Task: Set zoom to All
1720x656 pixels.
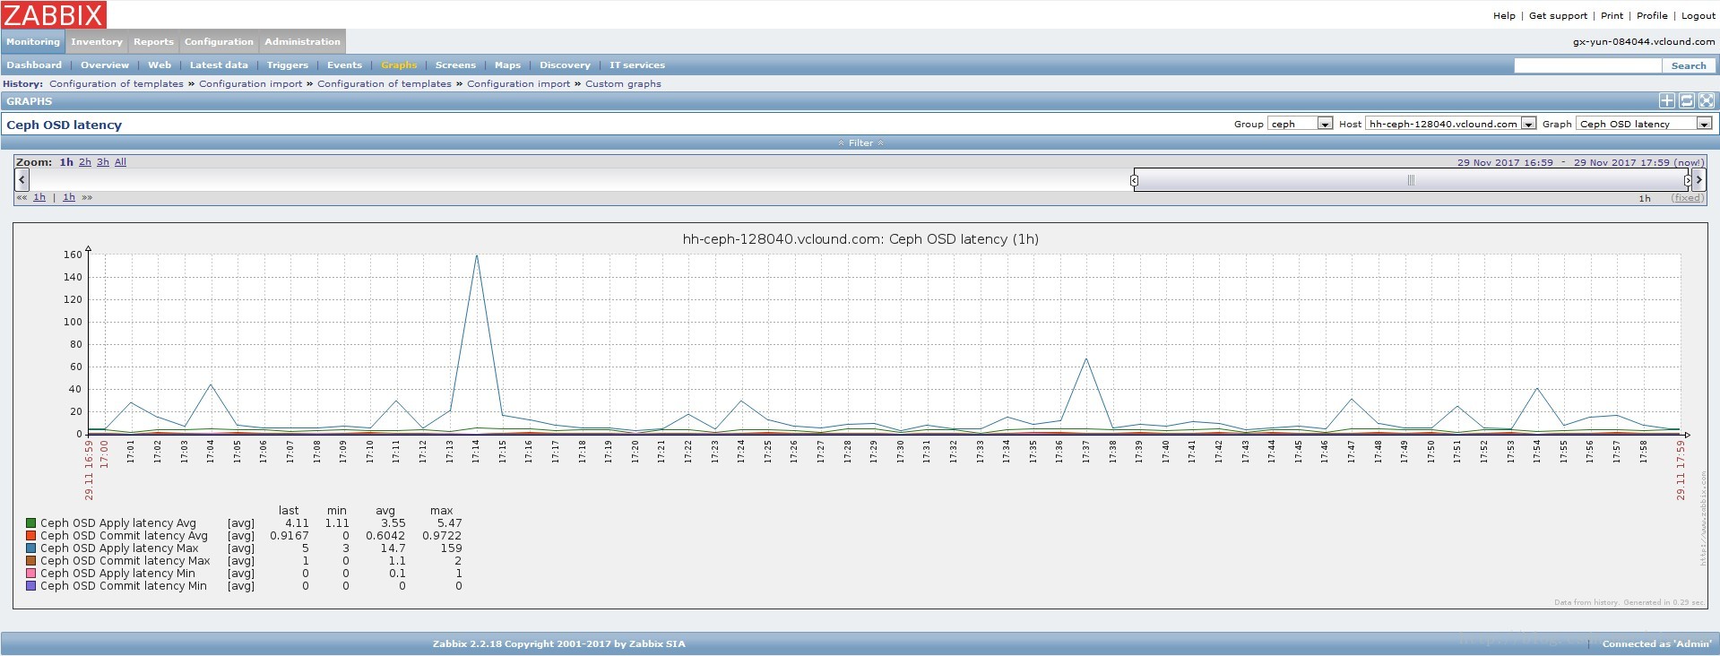Action: point(120,162)
